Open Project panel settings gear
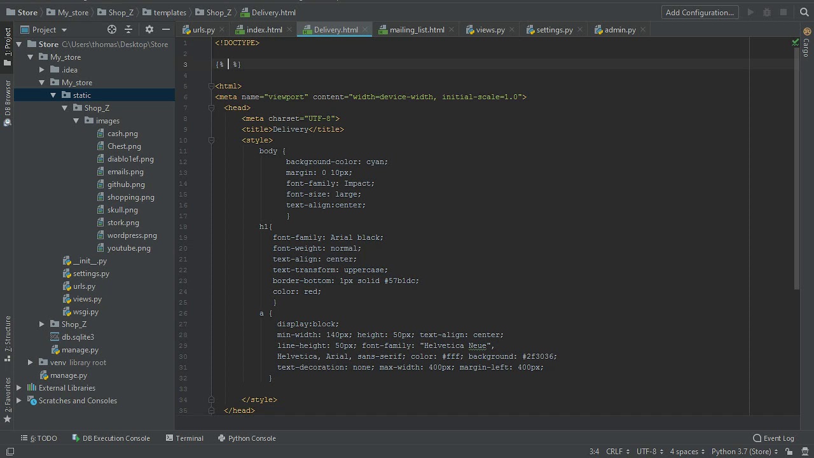The image size is (814, 458). coord(149,29)
